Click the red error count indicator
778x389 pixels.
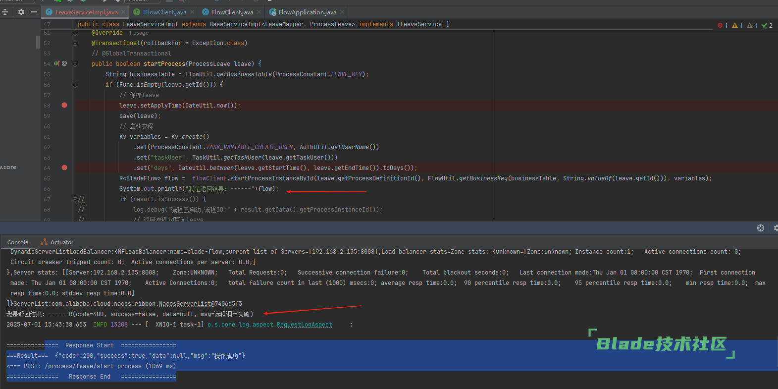coord(723,25)
